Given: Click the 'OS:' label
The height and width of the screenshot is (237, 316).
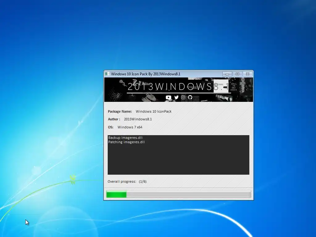Looking at the screenshot, I should (110, 127).
